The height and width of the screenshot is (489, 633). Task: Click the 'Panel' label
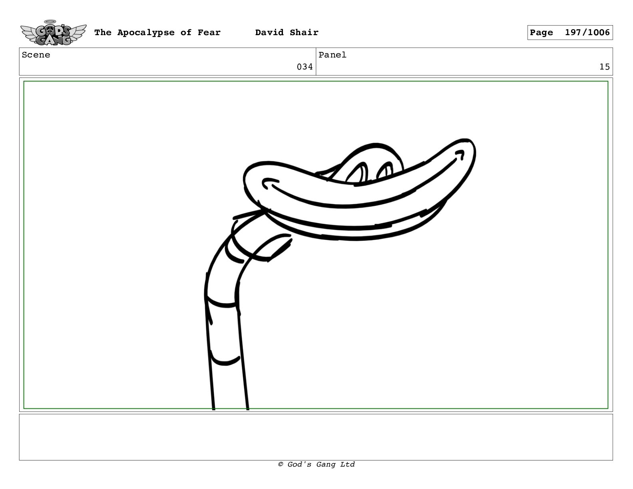(x=332, y=55)
